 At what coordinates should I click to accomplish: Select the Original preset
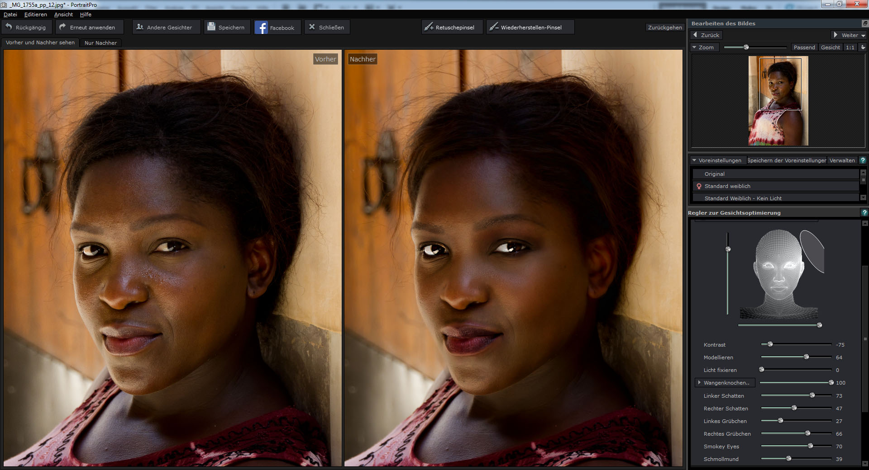click(x=776, y=174)
